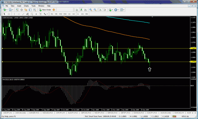The height and width of the screenshot is (119, 198).
Task: Open the Periods clock icon
Action: 116,10
